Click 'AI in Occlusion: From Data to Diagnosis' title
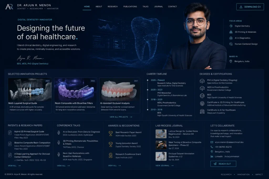Viewport: 269px width, 179px height. coord(81,132)
